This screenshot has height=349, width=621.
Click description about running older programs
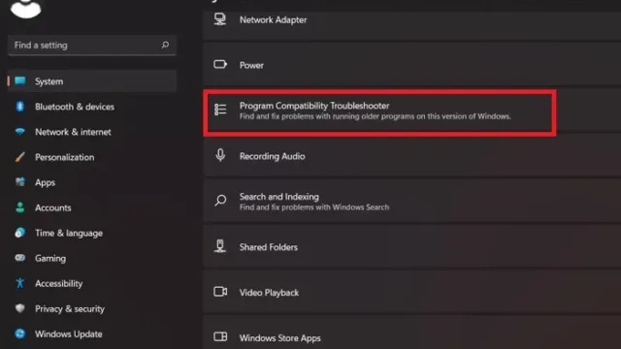pyautogui.click(x=376, y=116)
